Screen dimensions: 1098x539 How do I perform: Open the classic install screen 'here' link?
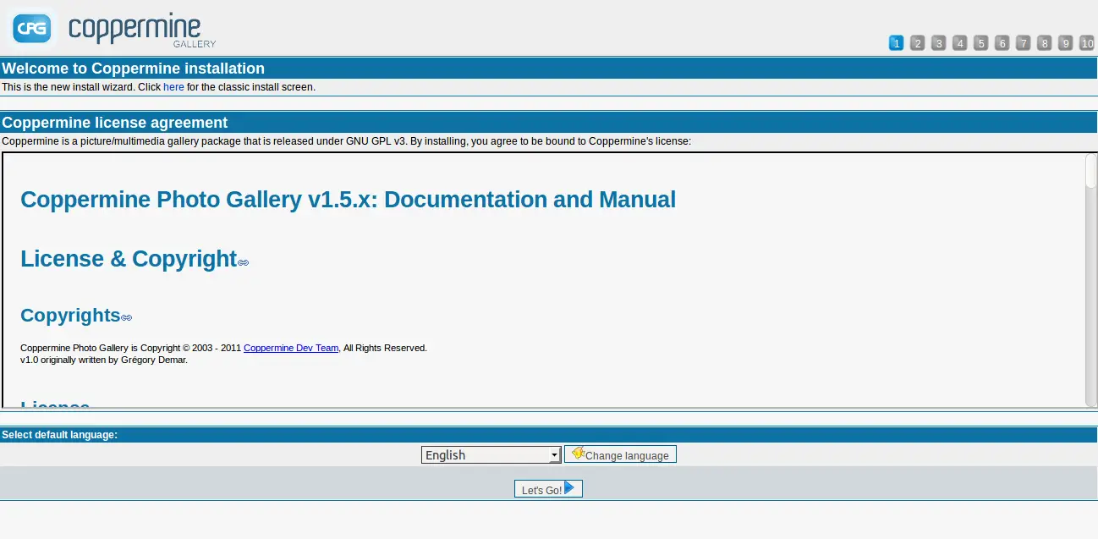point(173,87)
